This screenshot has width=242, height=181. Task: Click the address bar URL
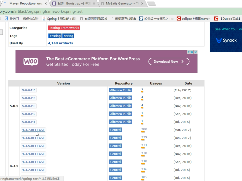click(41, 11)
